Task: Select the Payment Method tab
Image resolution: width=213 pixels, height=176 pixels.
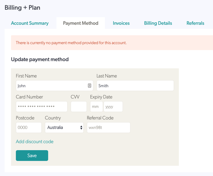Action: [81, 23]
